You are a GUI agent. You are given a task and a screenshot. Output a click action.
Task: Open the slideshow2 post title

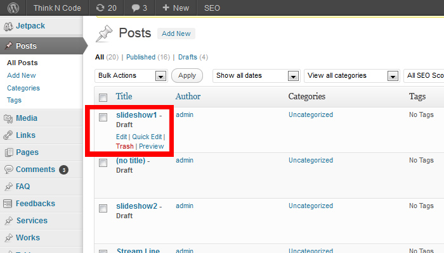(137, 206)
